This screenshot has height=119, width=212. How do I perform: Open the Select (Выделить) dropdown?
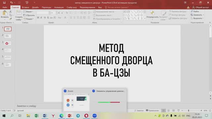[x=197, y=18]
